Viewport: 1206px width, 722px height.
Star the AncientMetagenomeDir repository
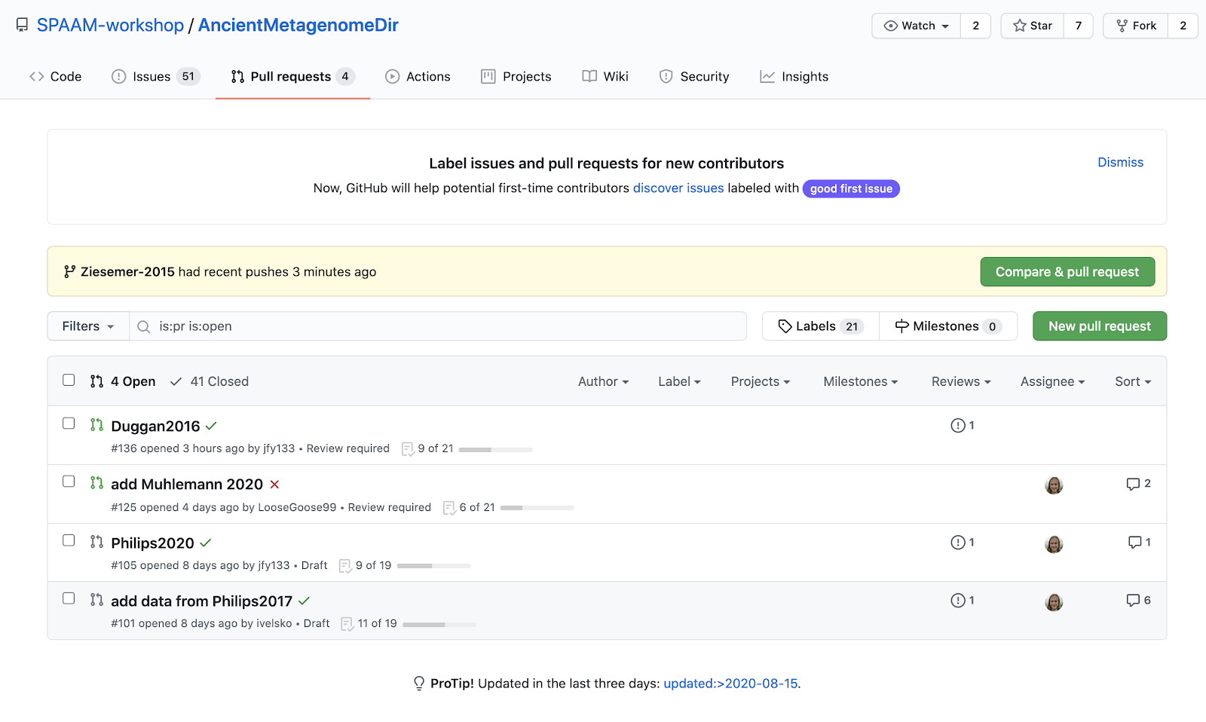pyautogui.click(x=1033, y=26)
